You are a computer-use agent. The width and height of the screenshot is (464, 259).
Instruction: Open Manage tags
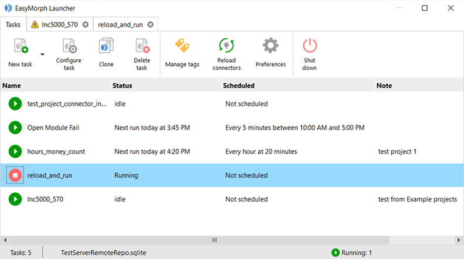[182, 53]
